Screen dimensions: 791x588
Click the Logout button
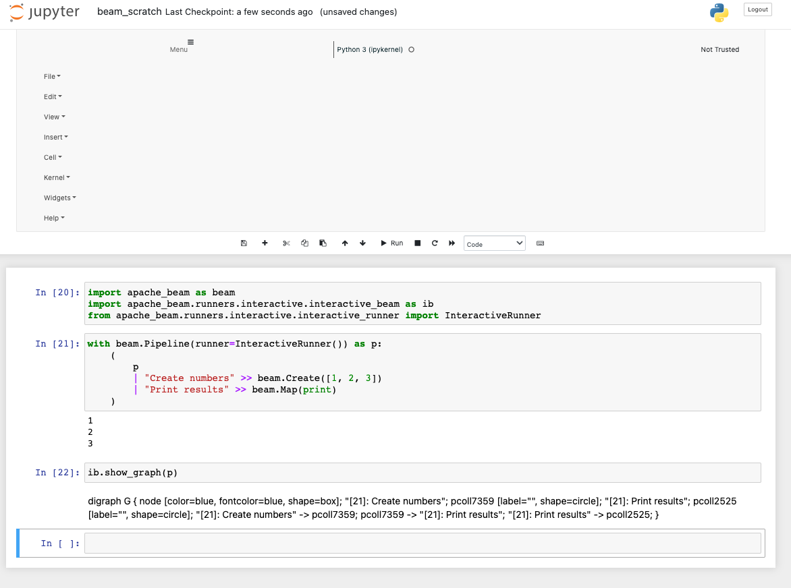pos(757,9)
